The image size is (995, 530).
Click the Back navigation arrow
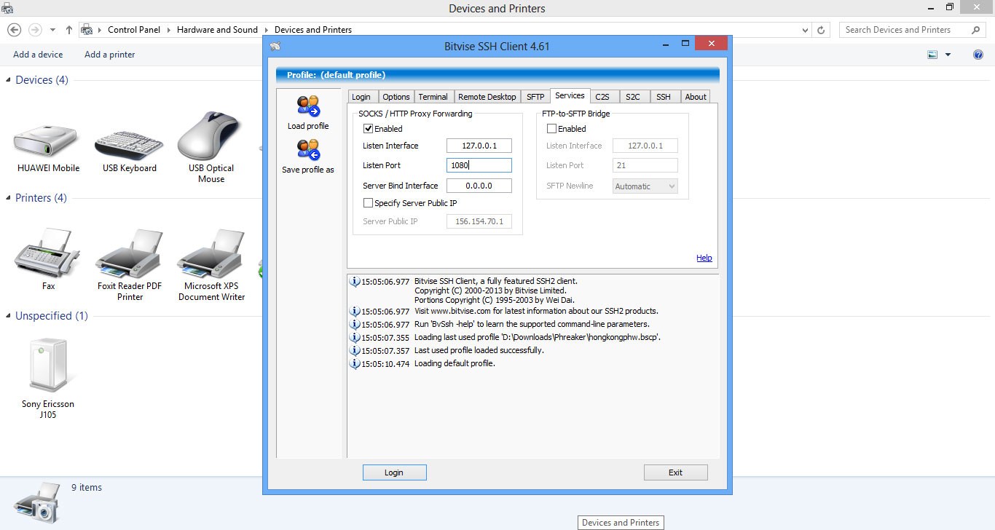pyautogui.click(x=14, y=30)
